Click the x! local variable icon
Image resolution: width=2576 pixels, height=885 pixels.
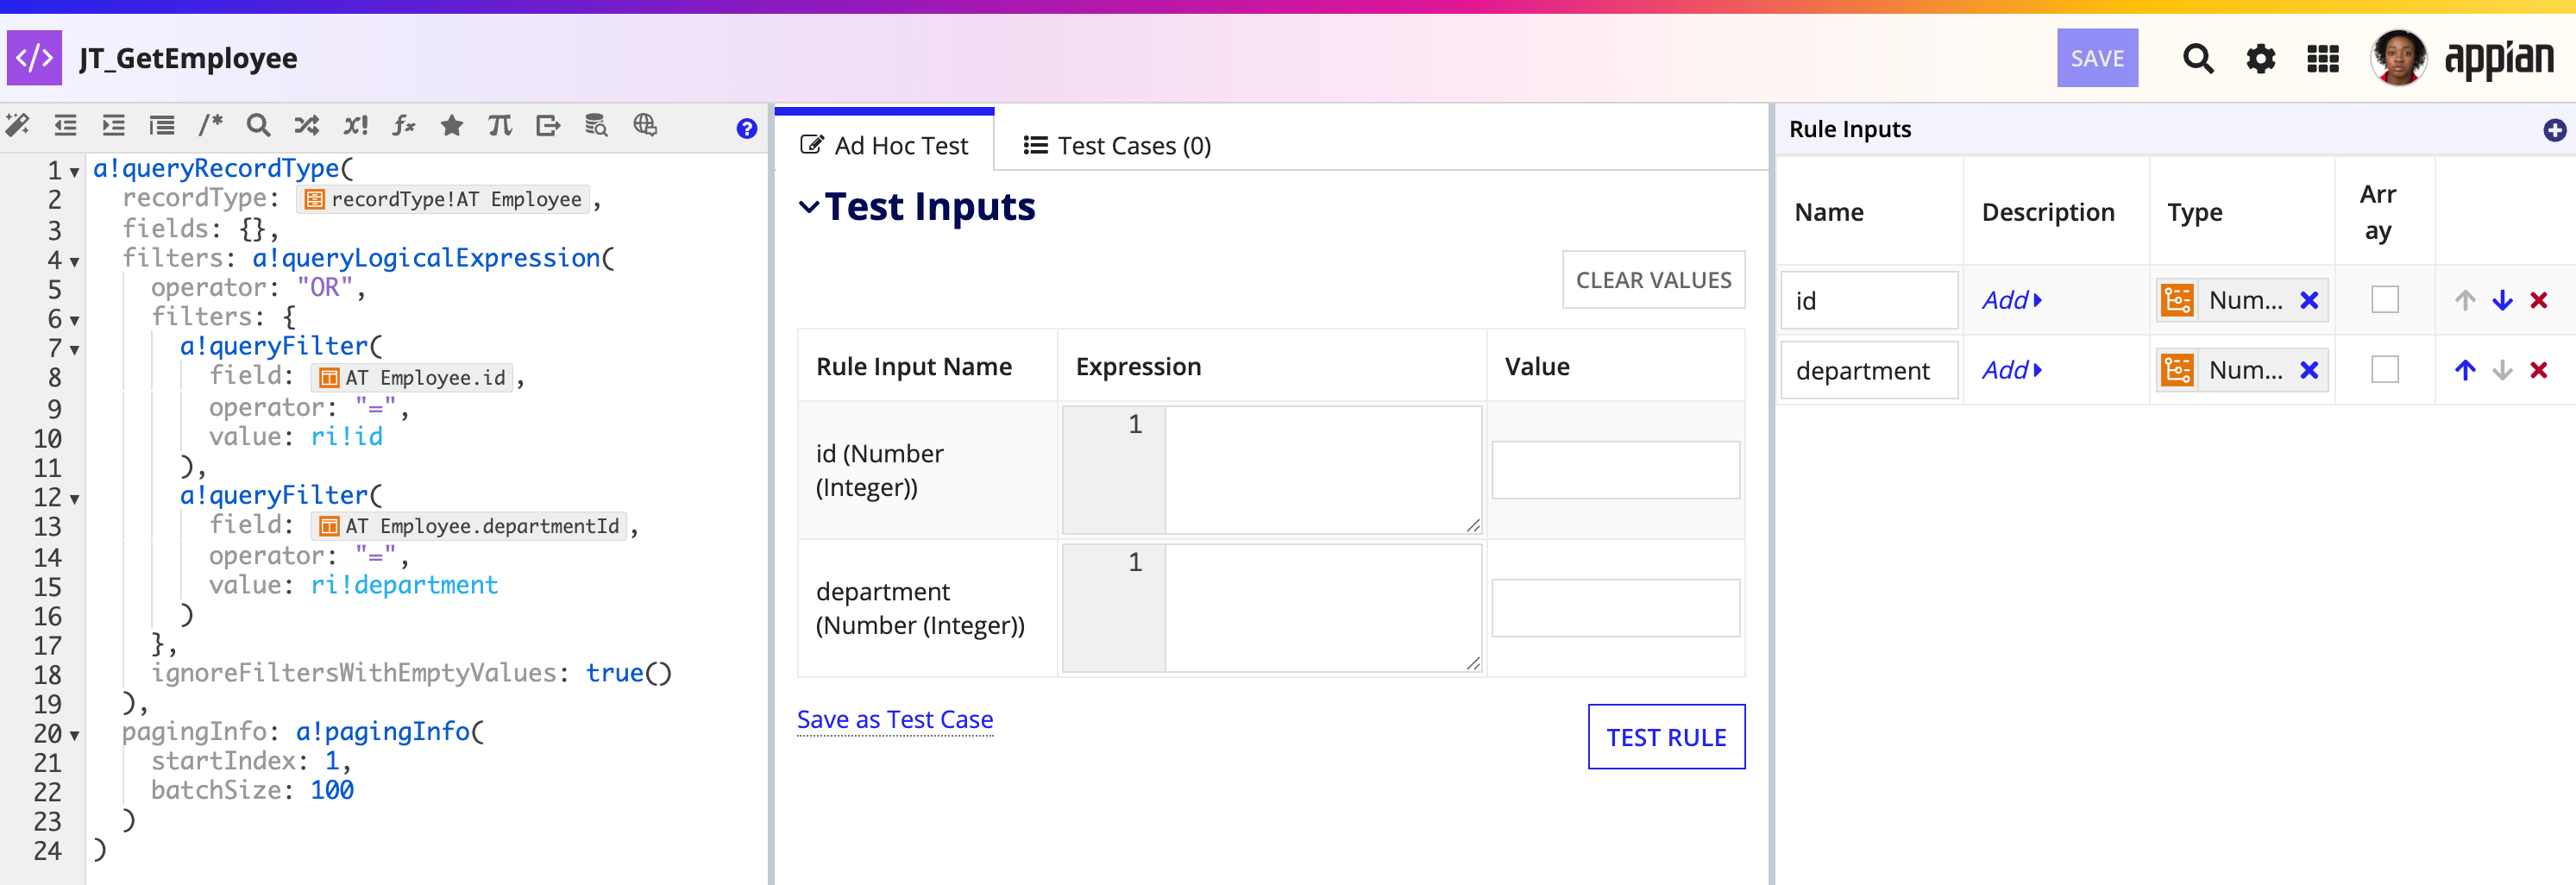coord(355,125)
